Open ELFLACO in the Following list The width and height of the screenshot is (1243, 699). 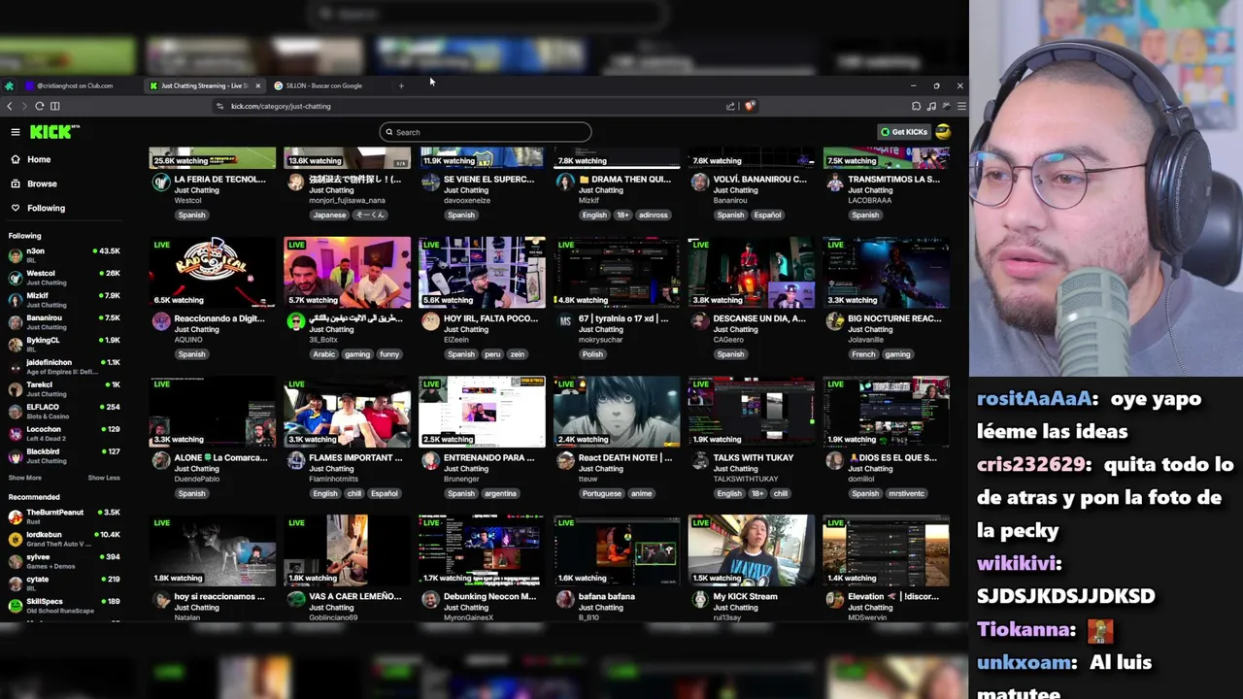[64, 412]
